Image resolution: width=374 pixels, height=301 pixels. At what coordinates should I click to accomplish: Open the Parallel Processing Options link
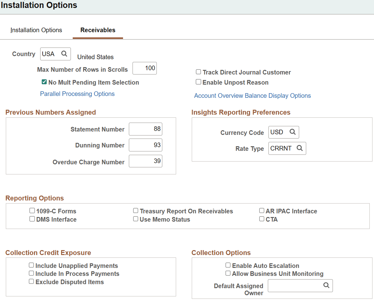77,93
